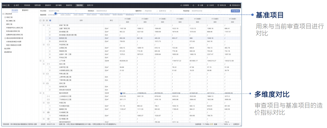
Task: Select 3500~4000m elevation filter
Action: [x=105, y=15]
